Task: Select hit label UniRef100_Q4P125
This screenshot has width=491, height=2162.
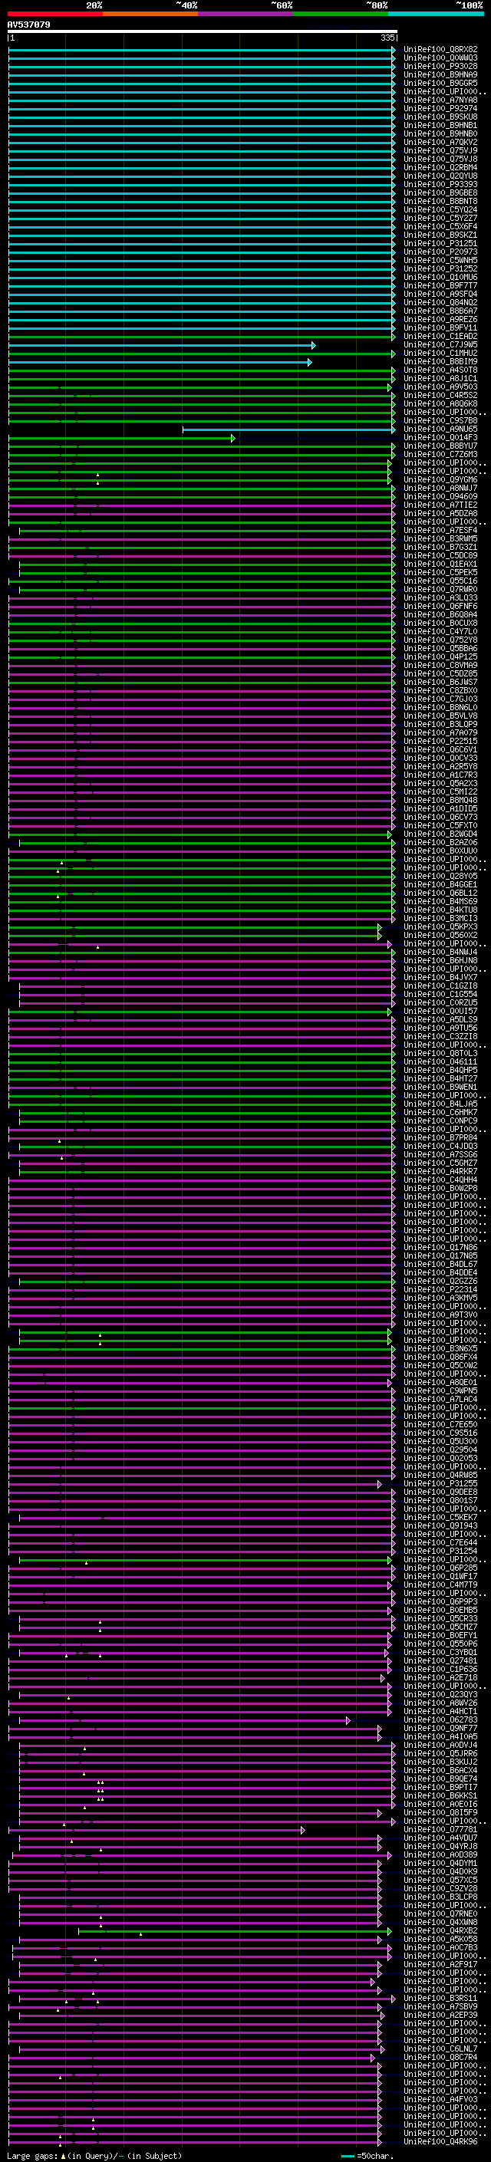Action: (440, 656)
